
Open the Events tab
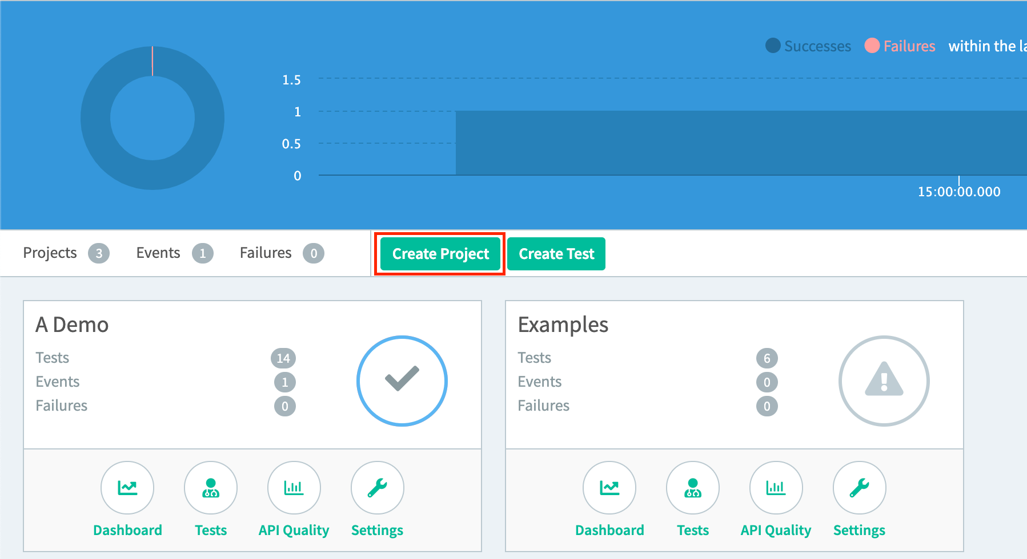coord(158,253)
